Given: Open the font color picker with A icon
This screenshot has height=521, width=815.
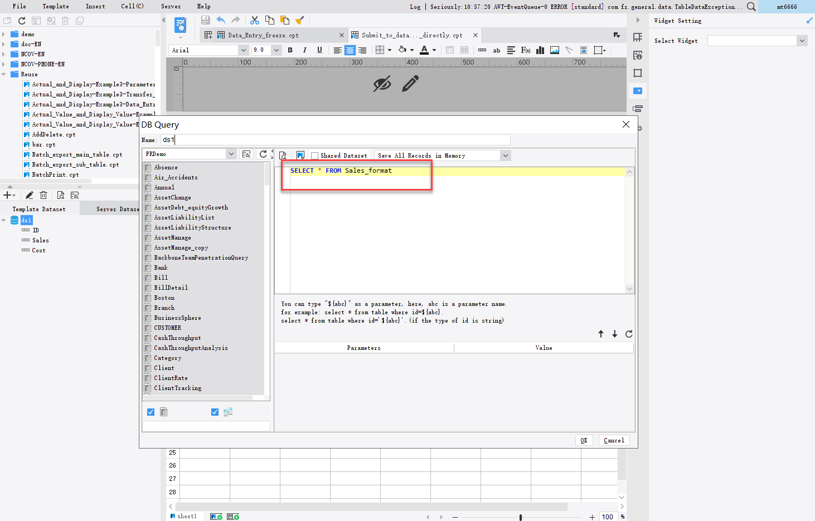Looking at the screenshot, I should click(x=424, y=50).
